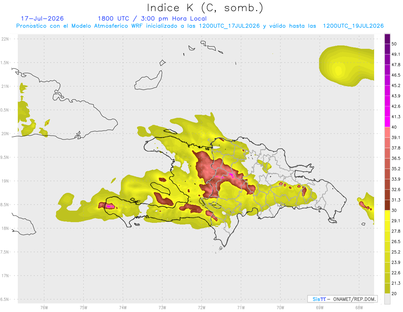Click the yellow blob in the northeast corner
Image resolution: width=403 pixels, height=312 pixels.
click(x=346, y=66)
